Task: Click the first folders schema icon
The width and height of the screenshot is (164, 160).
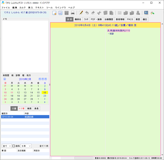Action: click(x=126, y=13)
